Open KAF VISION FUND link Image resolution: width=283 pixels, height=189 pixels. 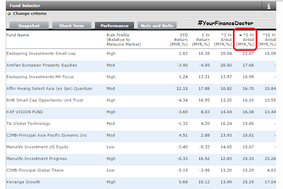coord(25,112)
